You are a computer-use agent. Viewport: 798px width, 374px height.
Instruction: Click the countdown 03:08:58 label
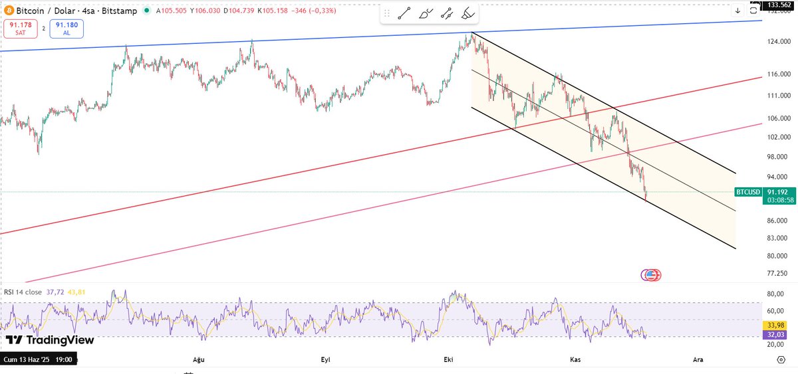coord(780,199)
